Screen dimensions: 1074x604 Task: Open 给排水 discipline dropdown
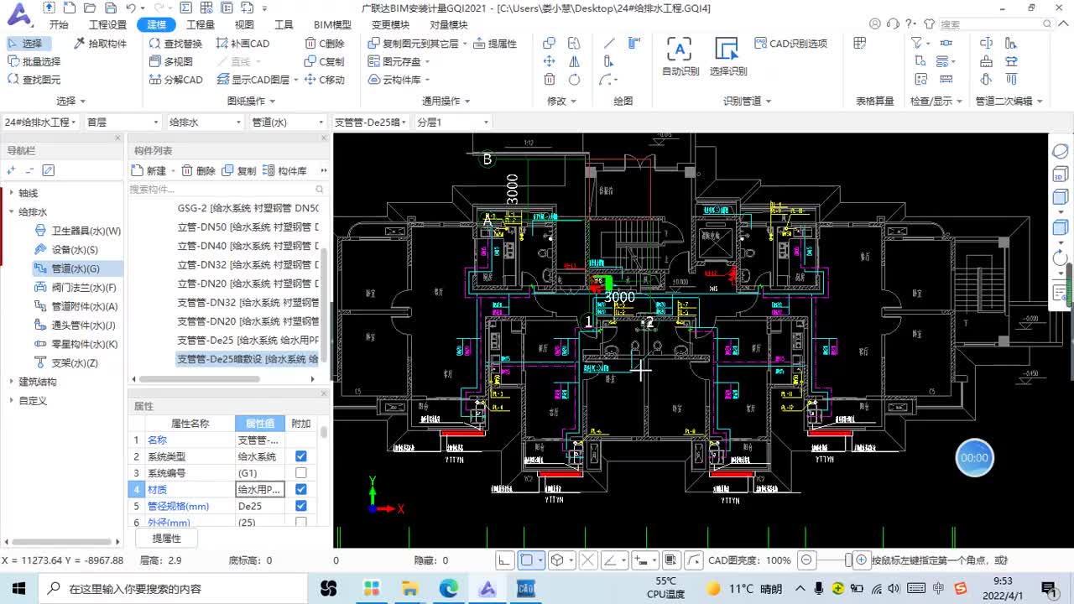[204, 122]
